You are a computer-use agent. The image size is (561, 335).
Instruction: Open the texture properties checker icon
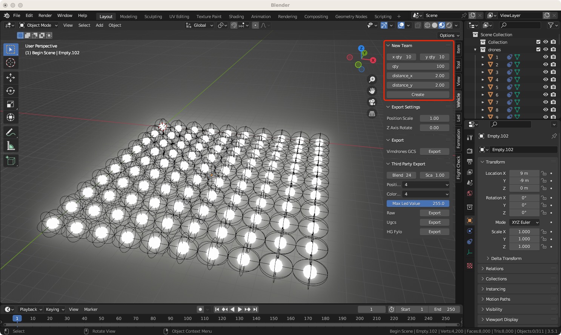[470, 266]
